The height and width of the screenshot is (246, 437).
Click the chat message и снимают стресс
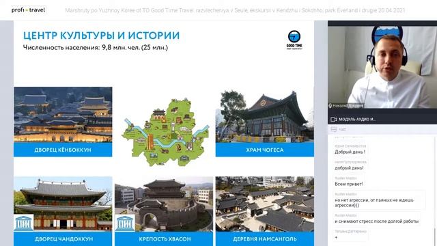(376, 221)
